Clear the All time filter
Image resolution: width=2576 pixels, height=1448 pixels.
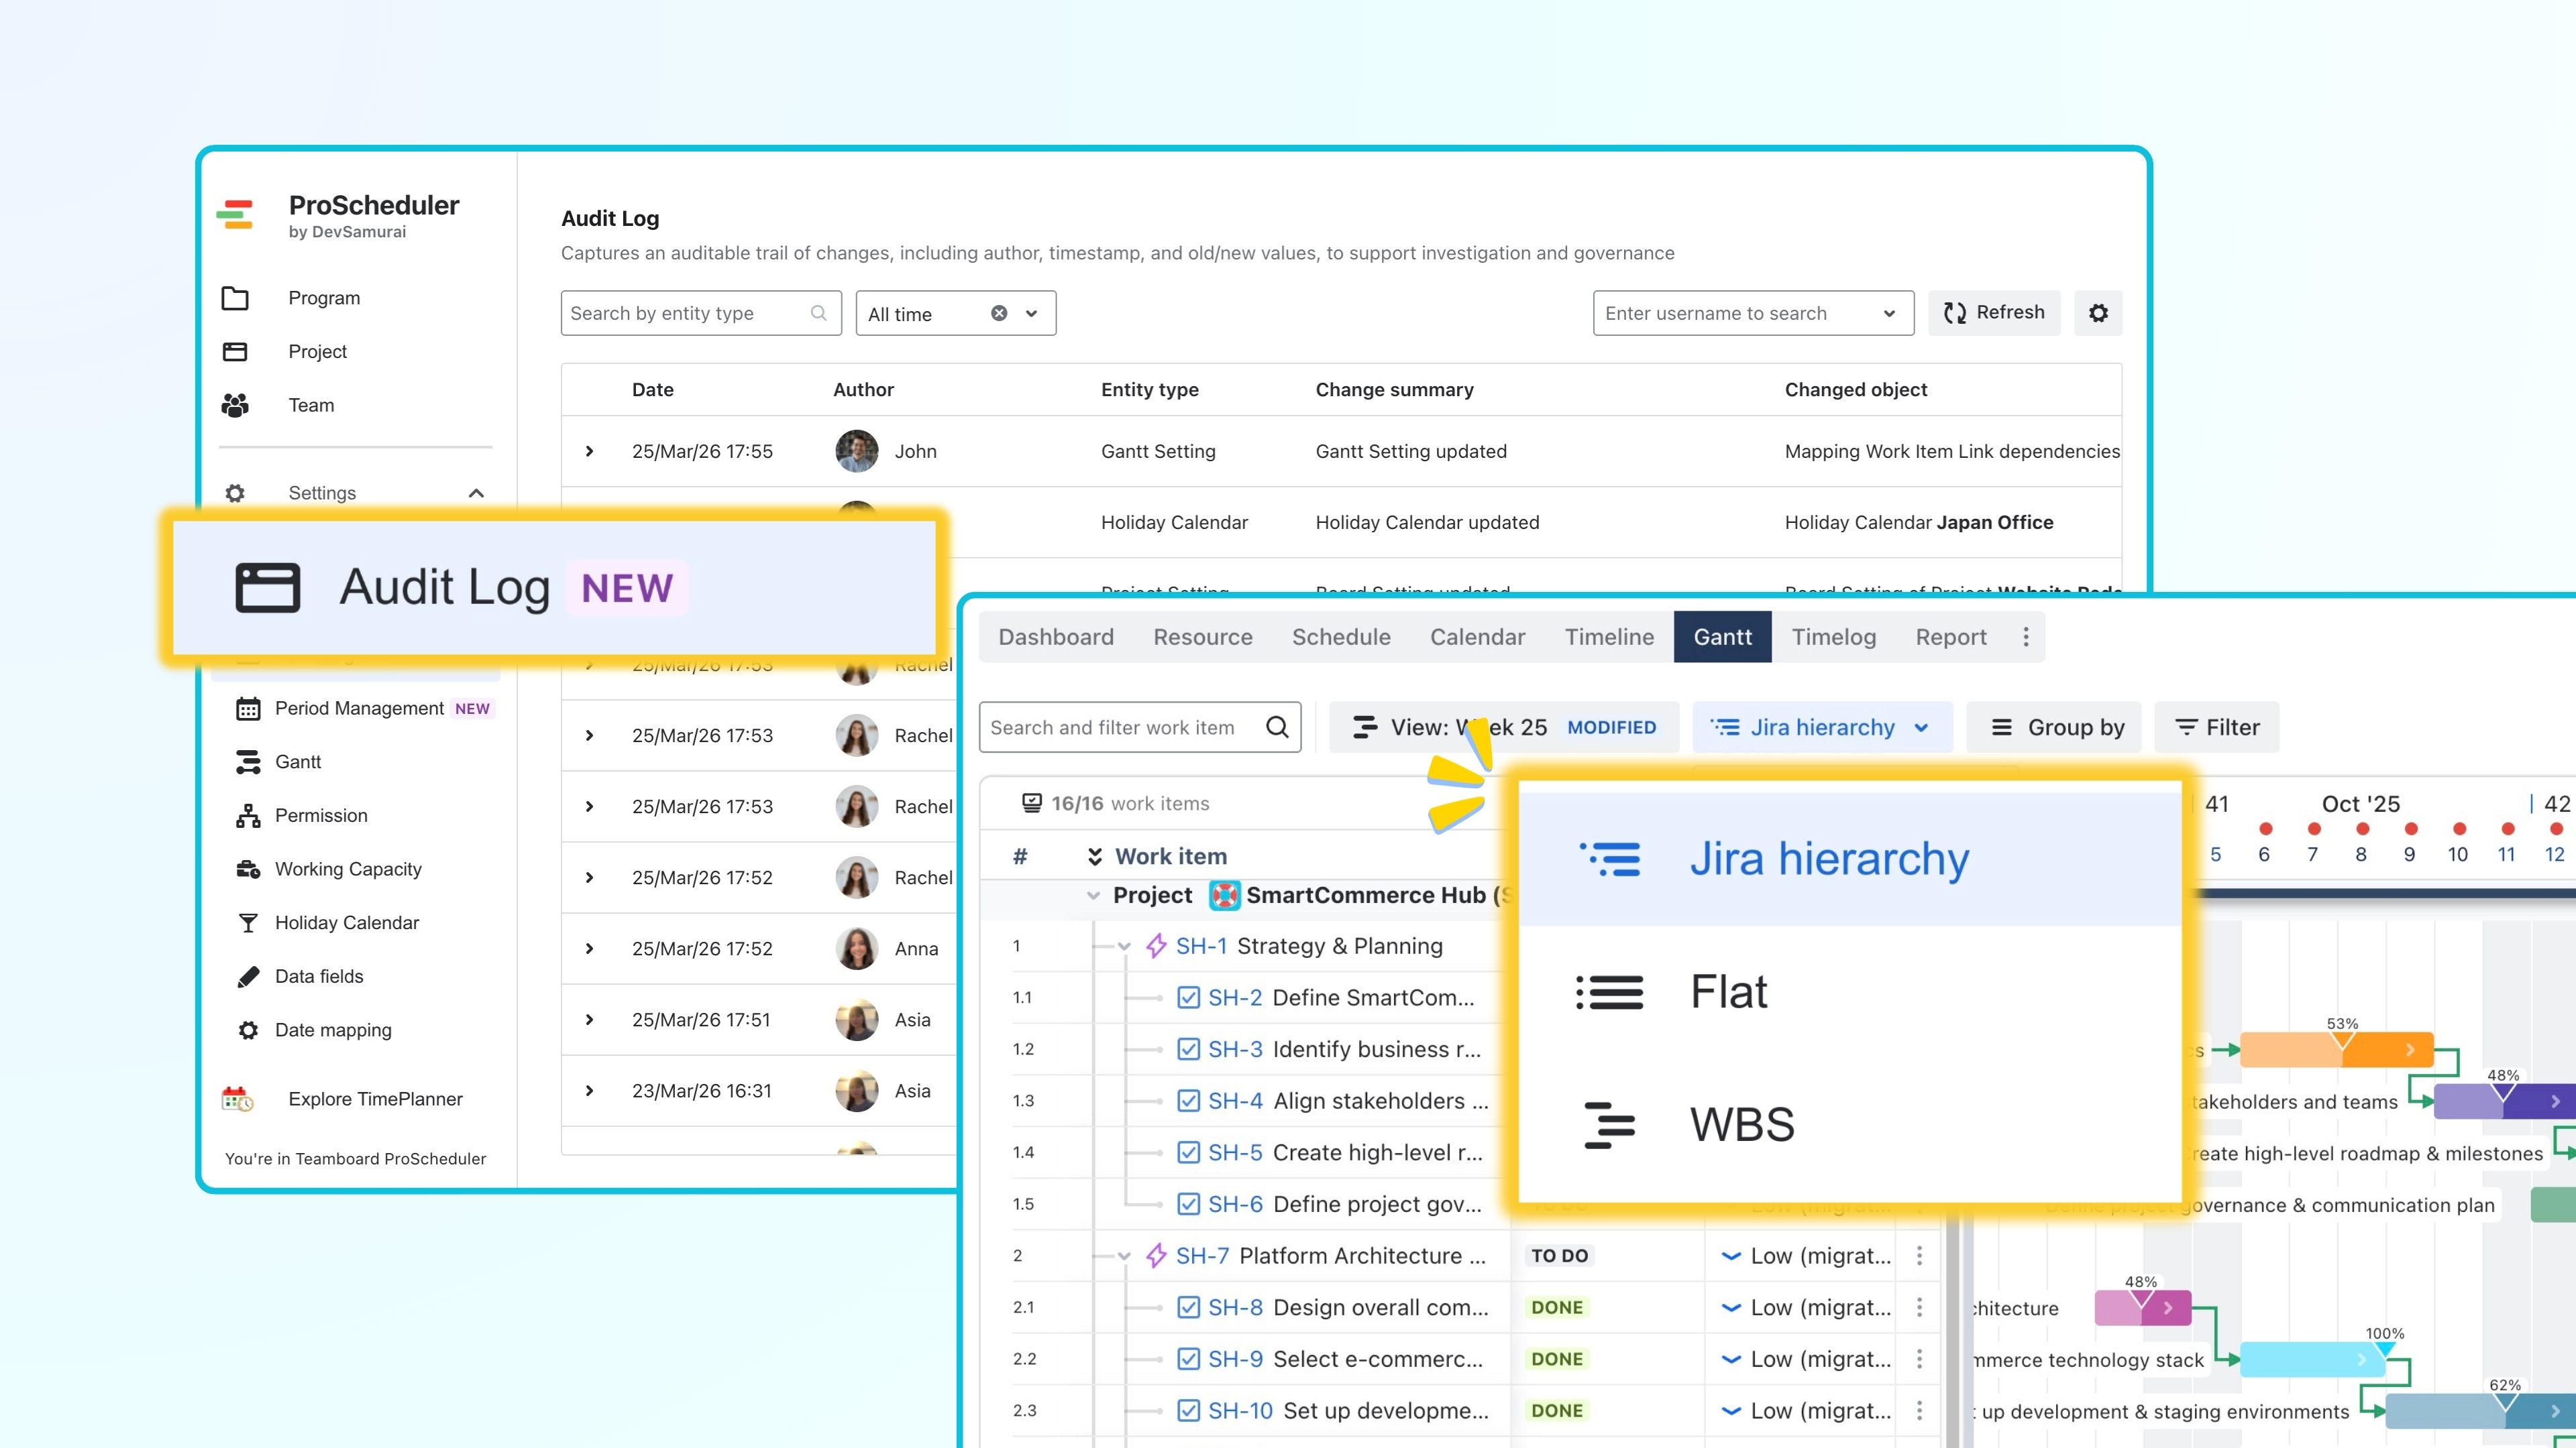(x=998, y=314)
